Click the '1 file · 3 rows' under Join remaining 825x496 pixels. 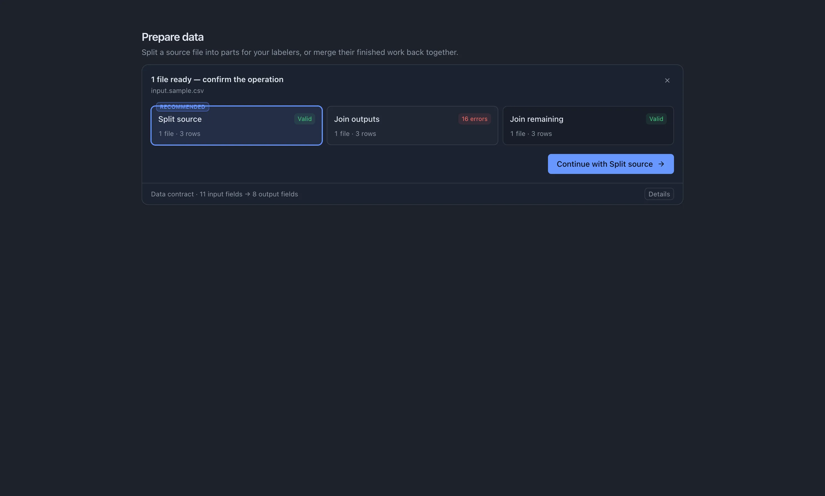pos(531,133)
